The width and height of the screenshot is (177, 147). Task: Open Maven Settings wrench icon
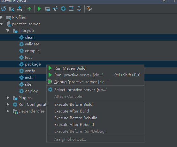tap(89, 9)
